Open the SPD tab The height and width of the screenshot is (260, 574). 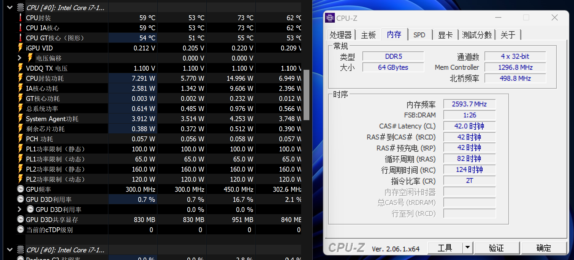[419, 35]
